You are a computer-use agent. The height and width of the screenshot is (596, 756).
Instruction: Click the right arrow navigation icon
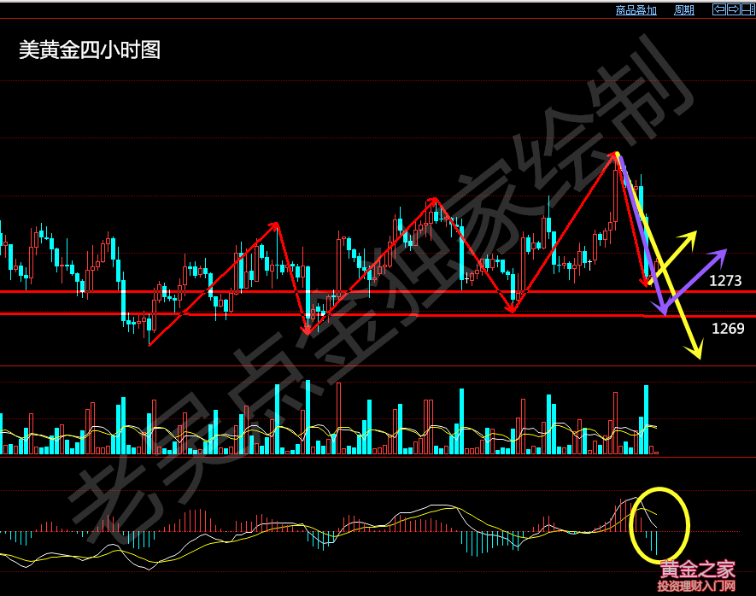733,9
